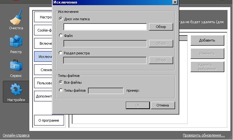Open the Онлайн-справка link

click(x=16, y=135)
